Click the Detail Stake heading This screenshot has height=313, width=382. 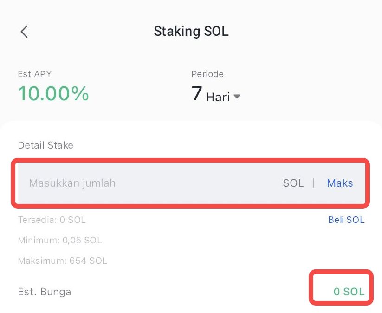[x=45, y=145]
